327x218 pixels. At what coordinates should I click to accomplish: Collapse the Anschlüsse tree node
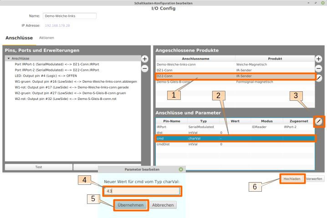pyautogui.click(x=9, y=59)
